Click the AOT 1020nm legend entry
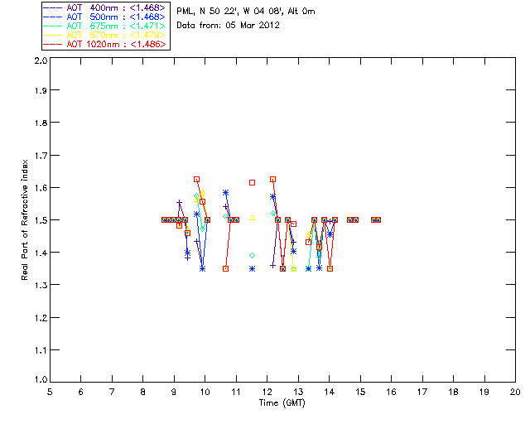The image size is (530, 424). pyautogui.click(x=105, y=44)
